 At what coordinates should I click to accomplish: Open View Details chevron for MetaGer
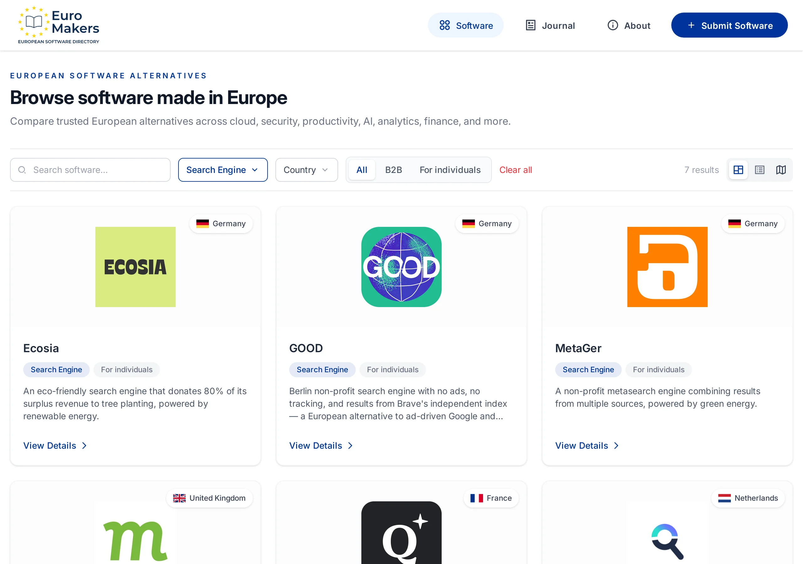616,446
